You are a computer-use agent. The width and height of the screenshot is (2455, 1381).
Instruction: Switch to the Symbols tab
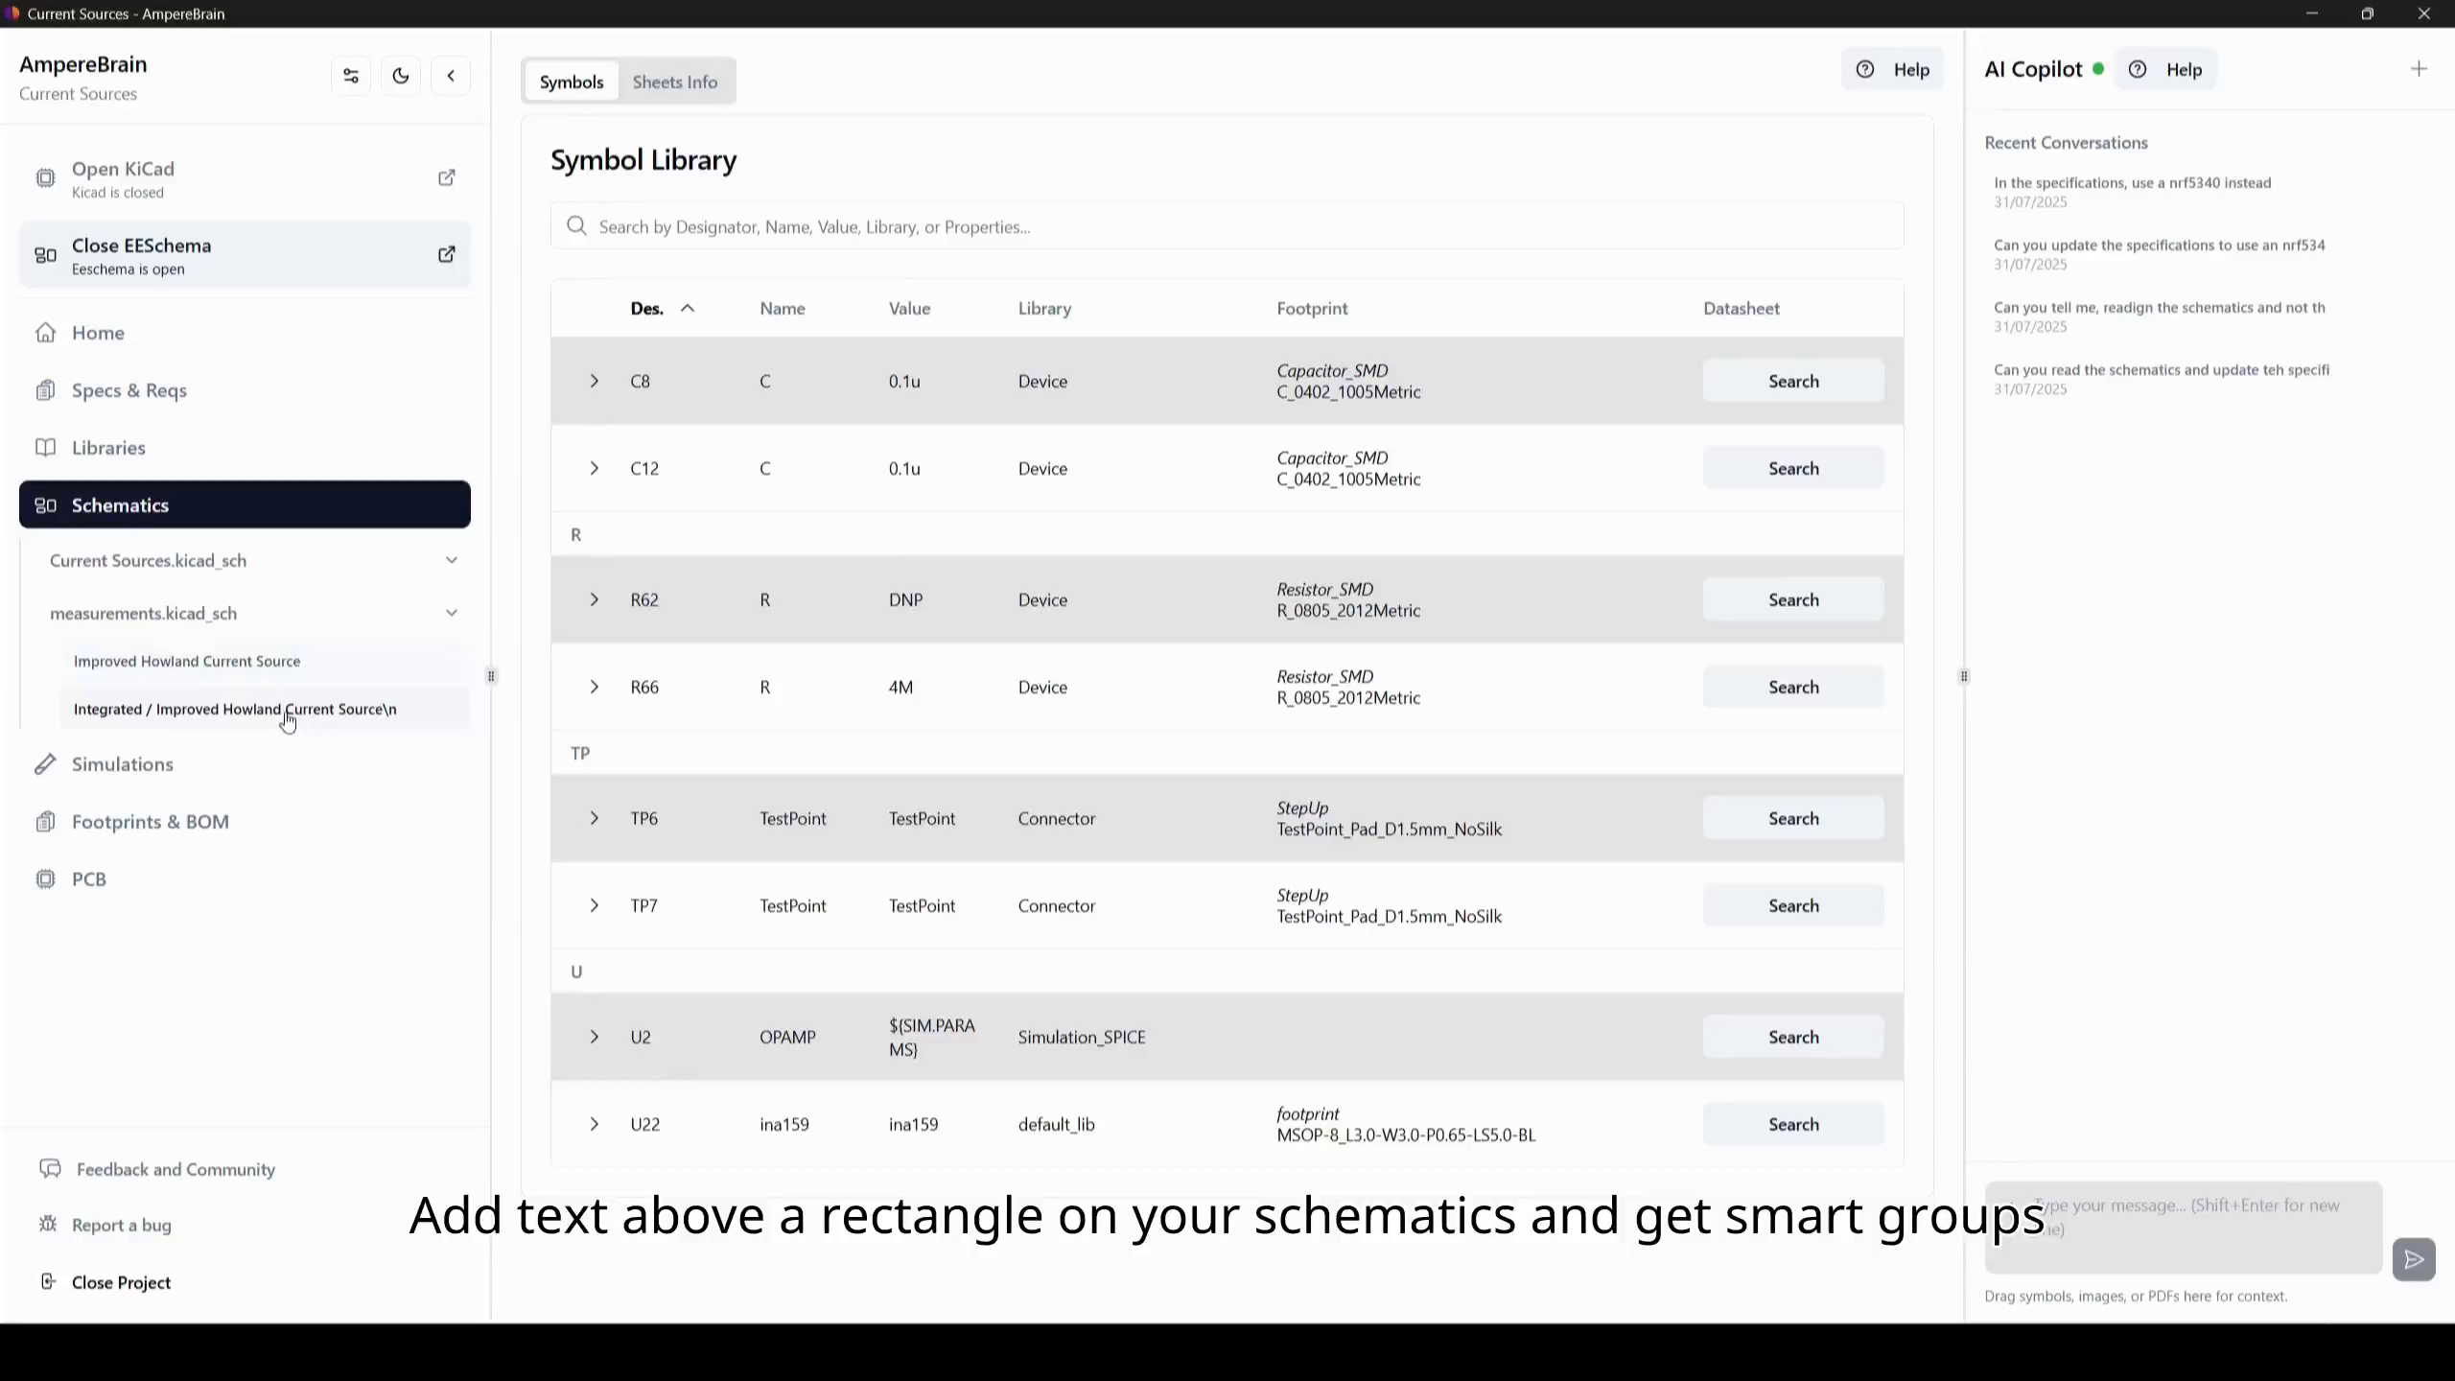tap(572, 82)
